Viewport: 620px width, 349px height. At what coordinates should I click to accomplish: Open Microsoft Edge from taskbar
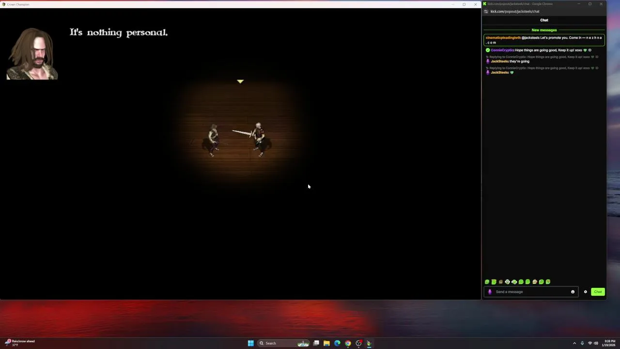click(337, 343)
